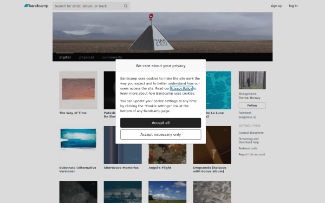
Task: Click the Biosphere artist photo
Action: click(x=252, y=80)
